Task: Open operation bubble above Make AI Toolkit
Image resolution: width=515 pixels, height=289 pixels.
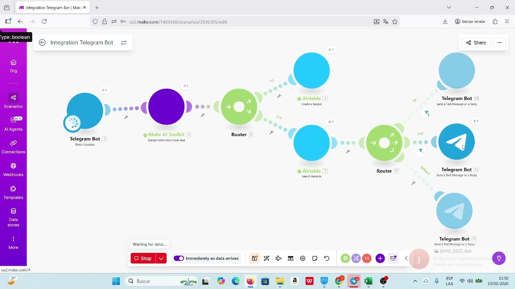Action: tap(185, 86)
